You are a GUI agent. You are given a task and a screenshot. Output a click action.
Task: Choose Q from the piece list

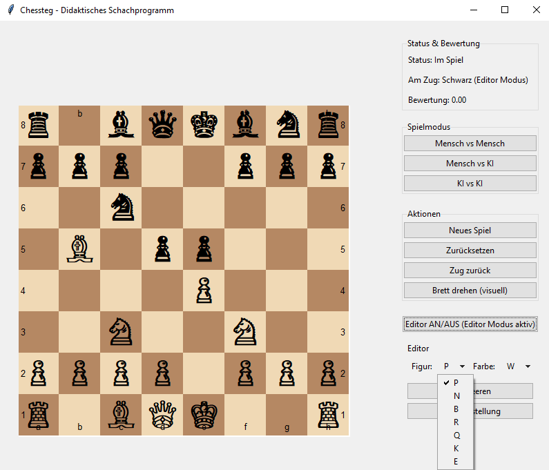click(456, 435)
